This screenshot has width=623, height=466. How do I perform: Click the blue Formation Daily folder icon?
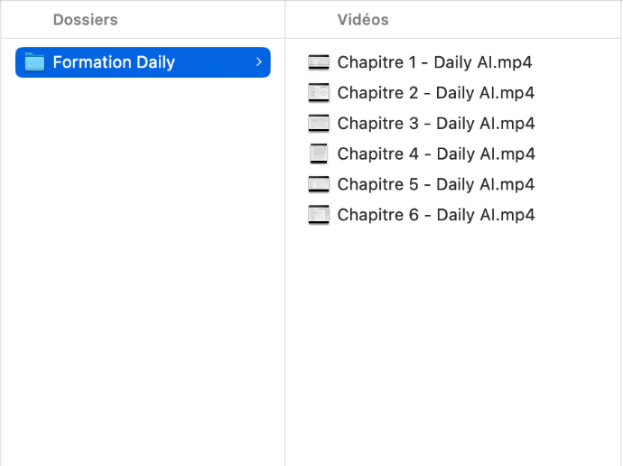click(34, 62)
